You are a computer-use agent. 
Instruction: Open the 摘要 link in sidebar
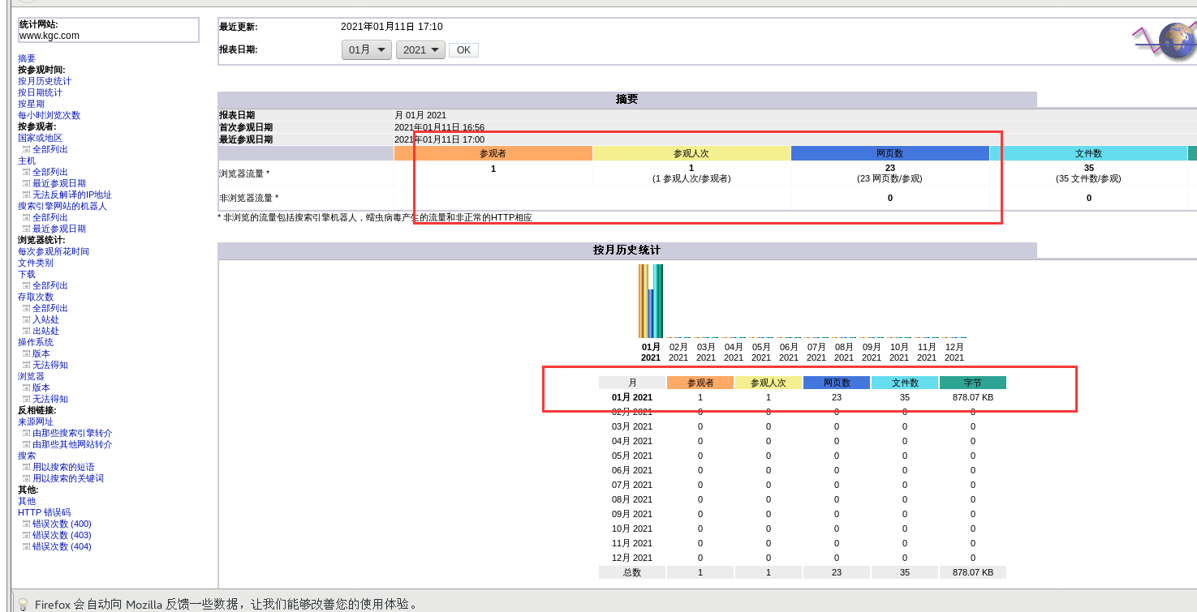[26, 58]
